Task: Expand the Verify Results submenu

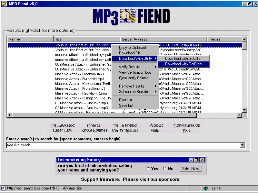Action: coord(135,67)
